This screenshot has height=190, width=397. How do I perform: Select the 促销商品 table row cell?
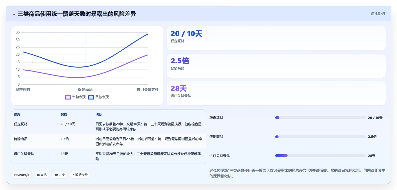pyautogui.click(x=21, y=139)
